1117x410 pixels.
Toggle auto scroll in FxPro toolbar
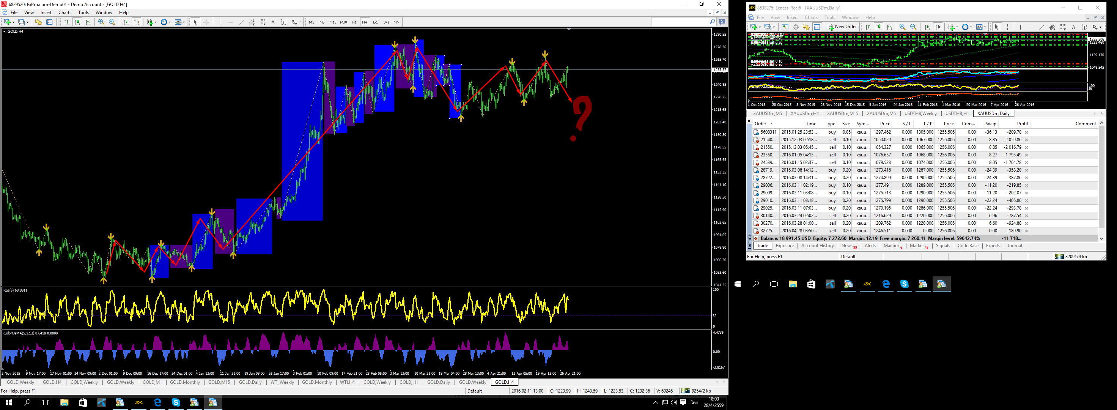click(x=126, y=22)
